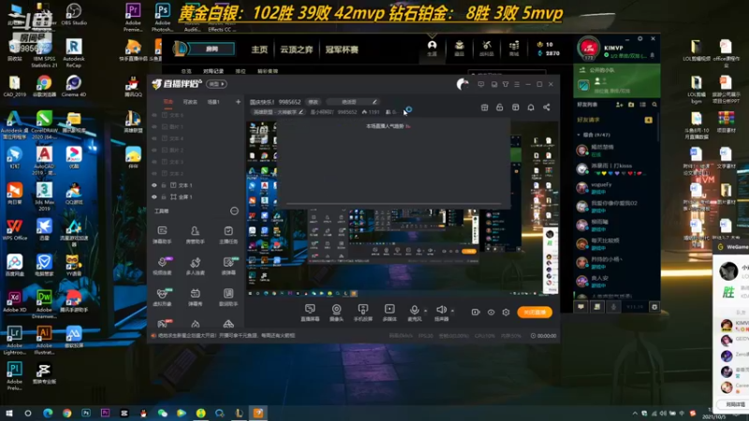Select the vopeFy friend in League list
Viewport: 749px width, 421px height.
coord(616,188)
